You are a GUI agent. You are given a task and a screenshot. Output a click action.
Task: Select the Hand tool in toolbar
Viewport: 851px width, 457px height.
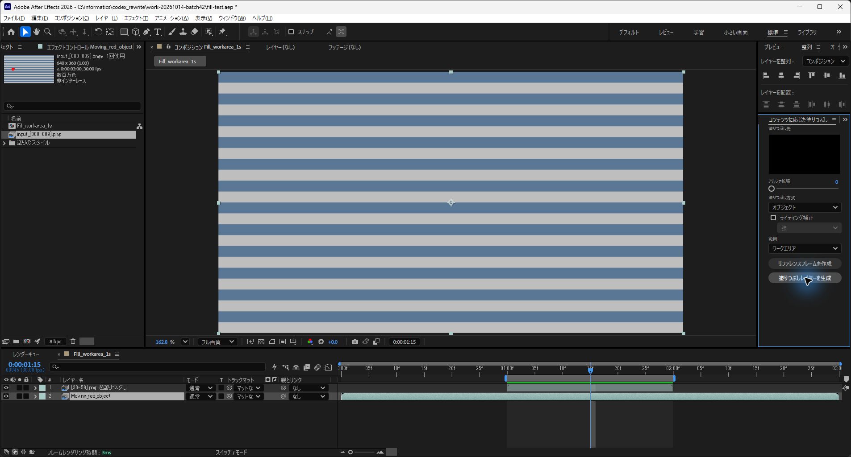tap(37, 32)
